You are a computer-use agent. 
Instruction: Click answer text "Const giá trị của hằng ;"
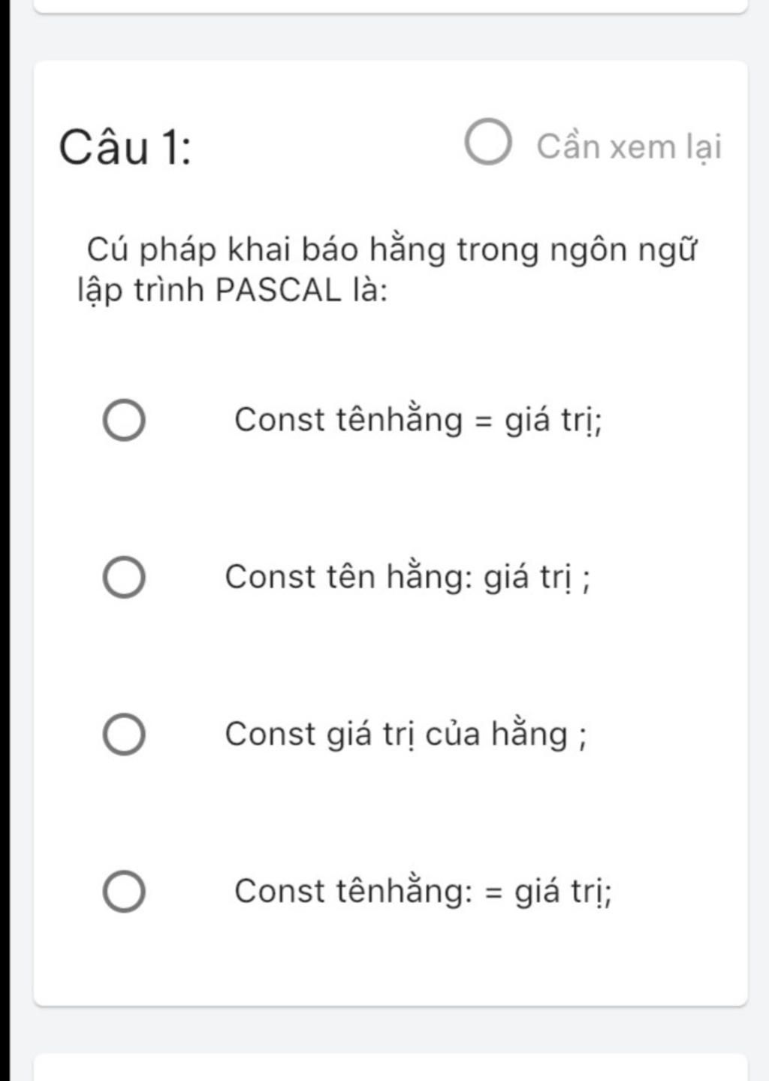pos(406,735)
